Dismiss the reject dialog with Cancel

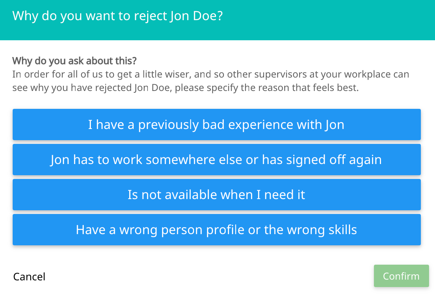click(x=29, y=277)
